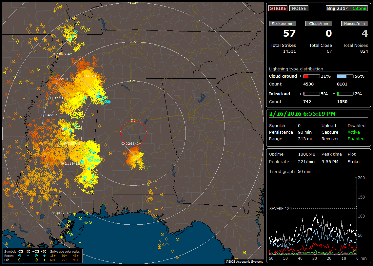The image size is (373, 266).
Task: Click recent -CG cyan symbol in legend
Action: pyautogui.click(x=20, y=256)
